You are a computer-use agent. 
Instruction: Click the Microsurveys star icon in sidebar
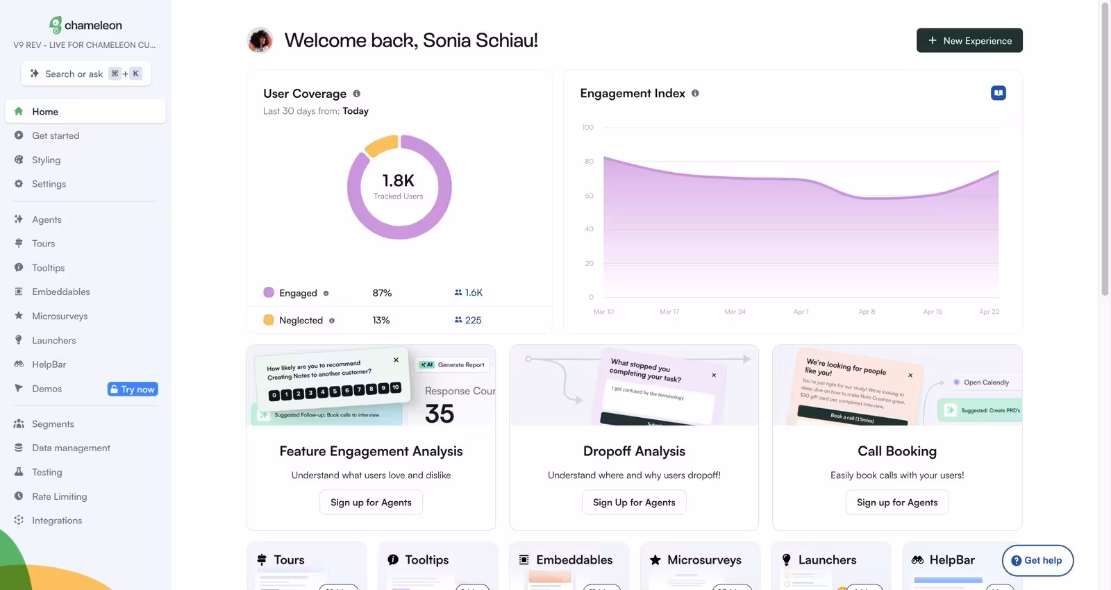pyautogui.click(x=19, y=316)
